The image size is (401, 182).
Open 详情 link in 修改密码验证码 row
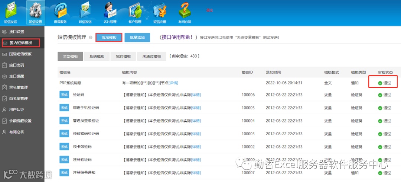click(196, 134)
